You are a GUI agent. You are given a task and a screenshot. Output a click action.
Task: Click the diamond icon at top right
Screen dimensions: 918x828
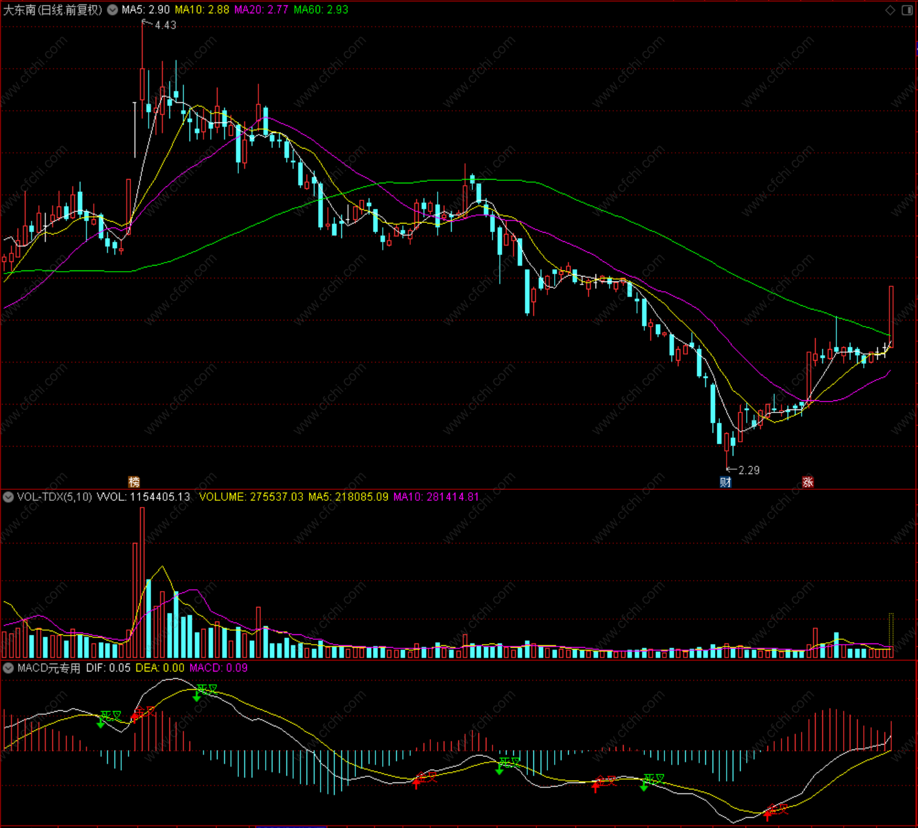click(890, 10)
